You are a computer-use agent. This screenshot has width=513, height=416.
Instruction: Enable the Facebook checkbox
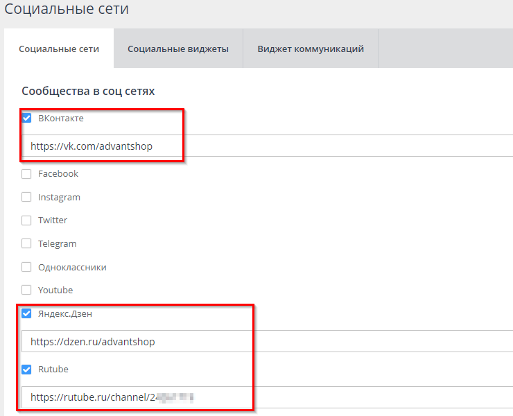point(27,174)
